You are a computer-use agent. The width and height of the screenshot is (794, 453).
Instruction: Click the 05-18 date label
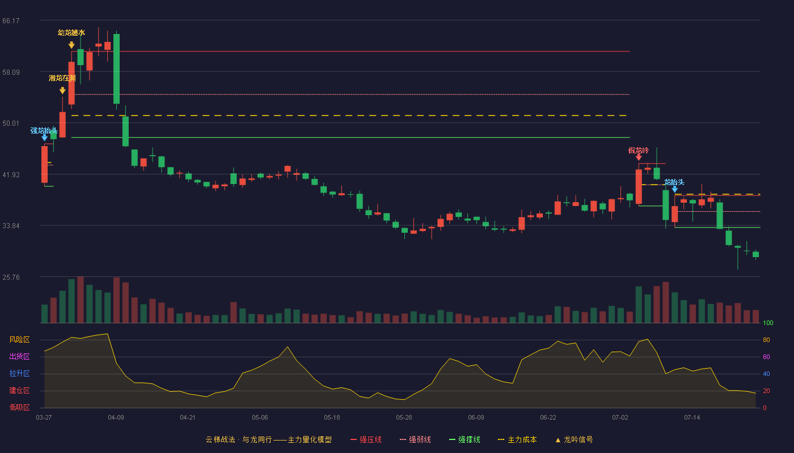click(332, 417)
